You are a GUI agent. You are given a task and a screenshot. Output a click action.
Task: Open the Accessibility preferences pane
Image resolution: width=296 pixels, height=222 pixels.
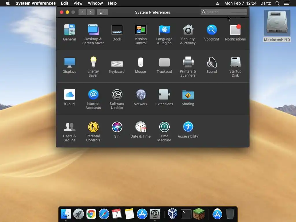click(188, 130)
